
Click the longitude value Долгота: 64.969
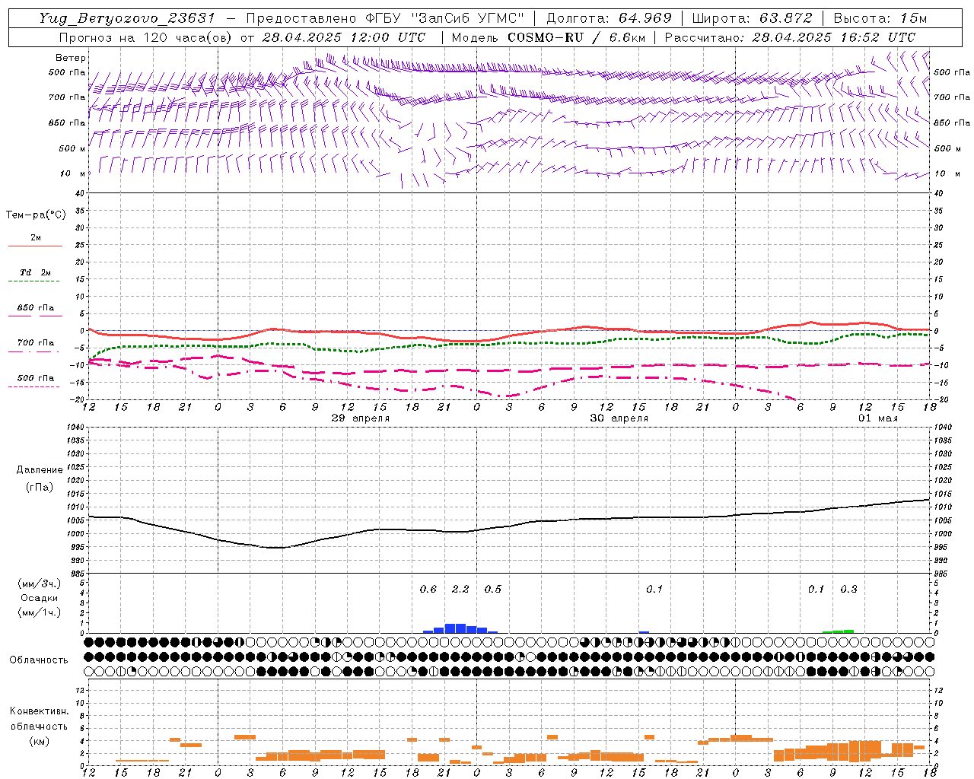pos(609,18)
